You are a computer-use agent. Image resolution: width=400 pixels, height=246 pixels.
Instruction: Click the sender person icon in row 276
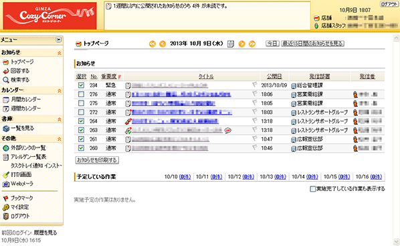355,95
